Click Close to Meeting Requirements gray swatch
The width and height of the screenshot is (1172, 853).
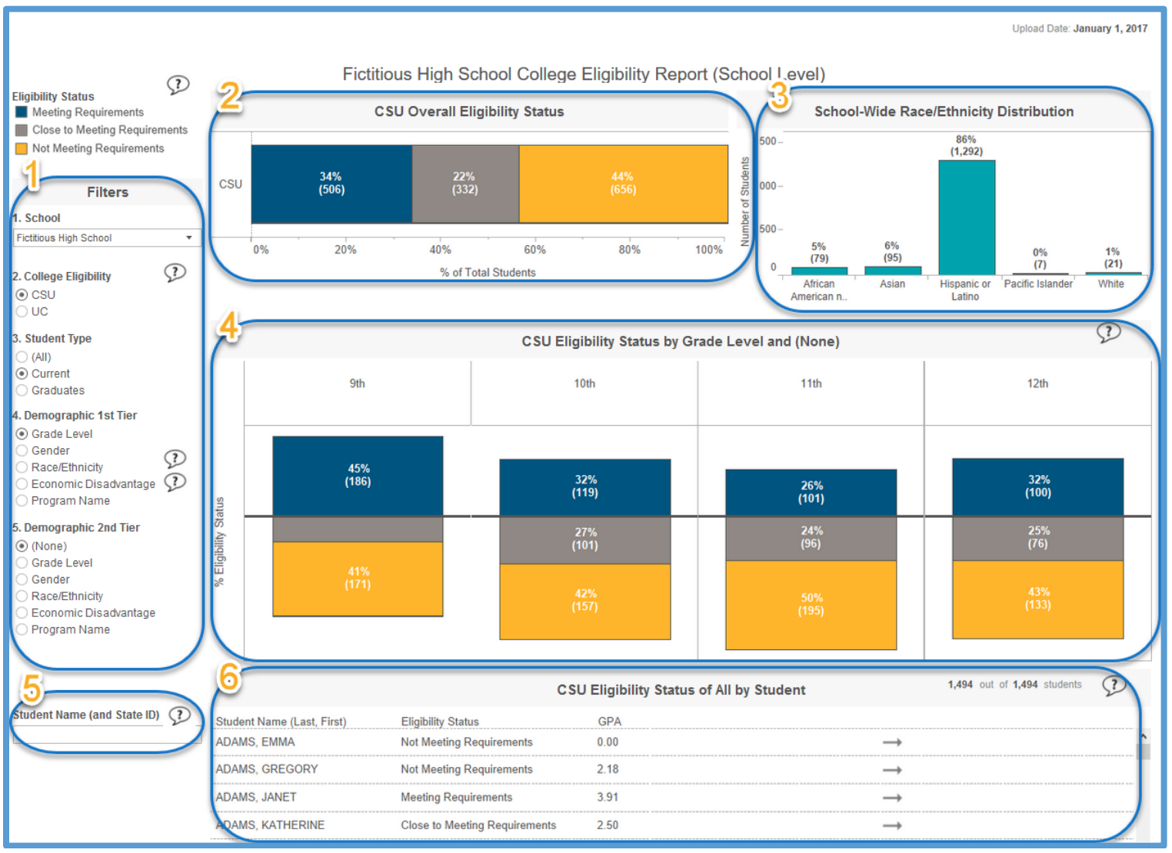coord(22,131)
